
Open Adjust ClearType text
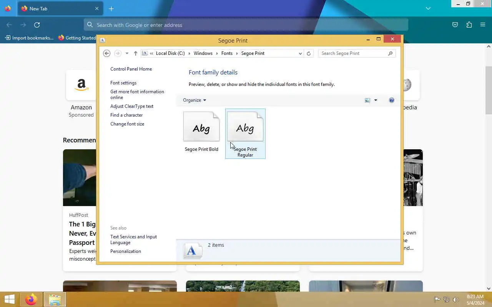(132, 106)
